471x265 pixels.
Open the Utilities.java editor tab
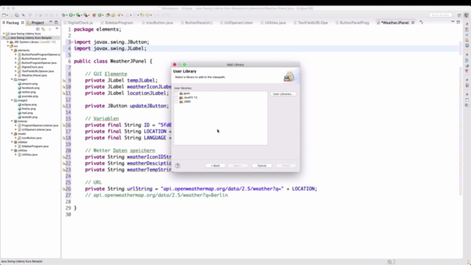273,23
